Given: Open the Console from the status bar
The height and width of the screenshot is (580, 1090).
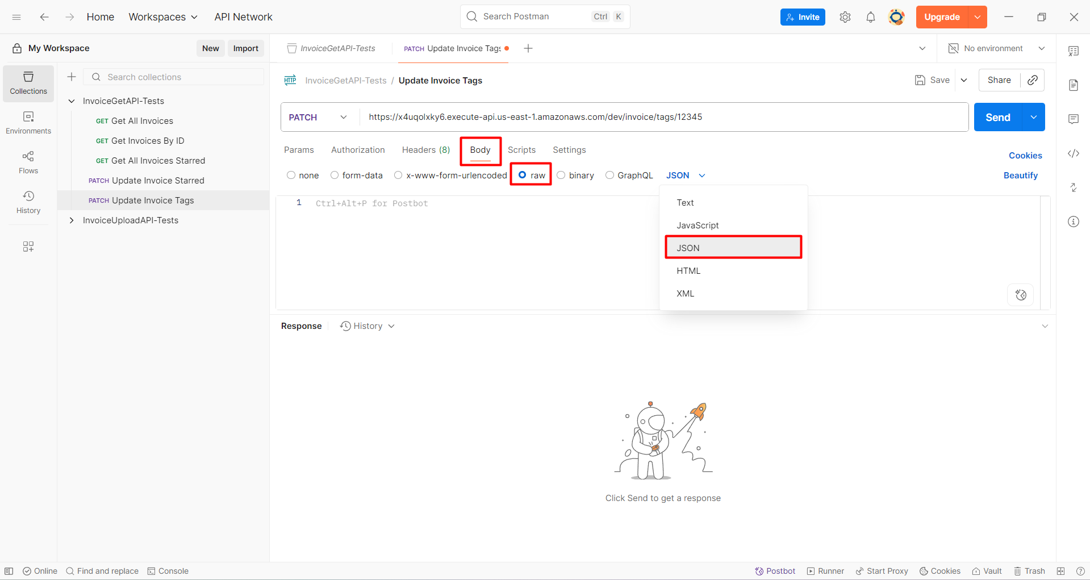Looking at the screenshot, I should 168,571.
